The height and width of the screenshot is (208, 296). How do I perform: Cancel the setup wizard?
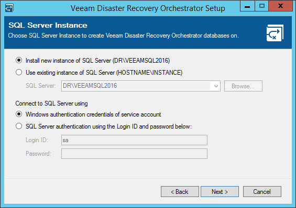262,192
